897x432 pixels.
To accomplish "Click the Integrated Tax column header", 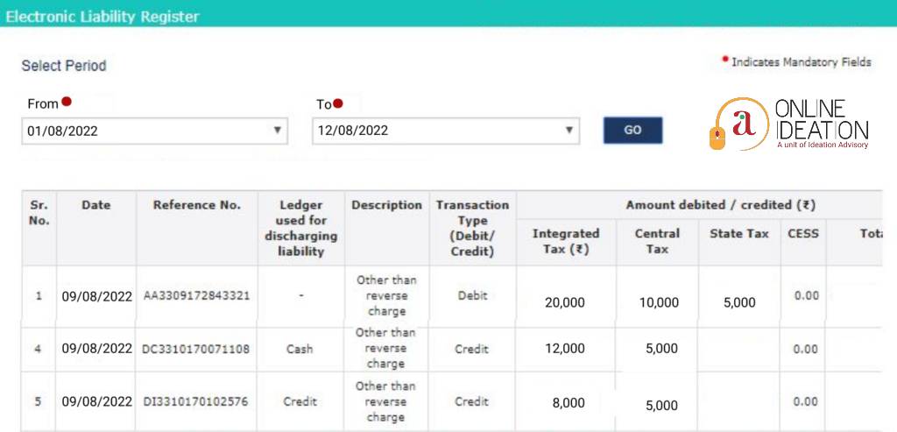I will (566, 241).
